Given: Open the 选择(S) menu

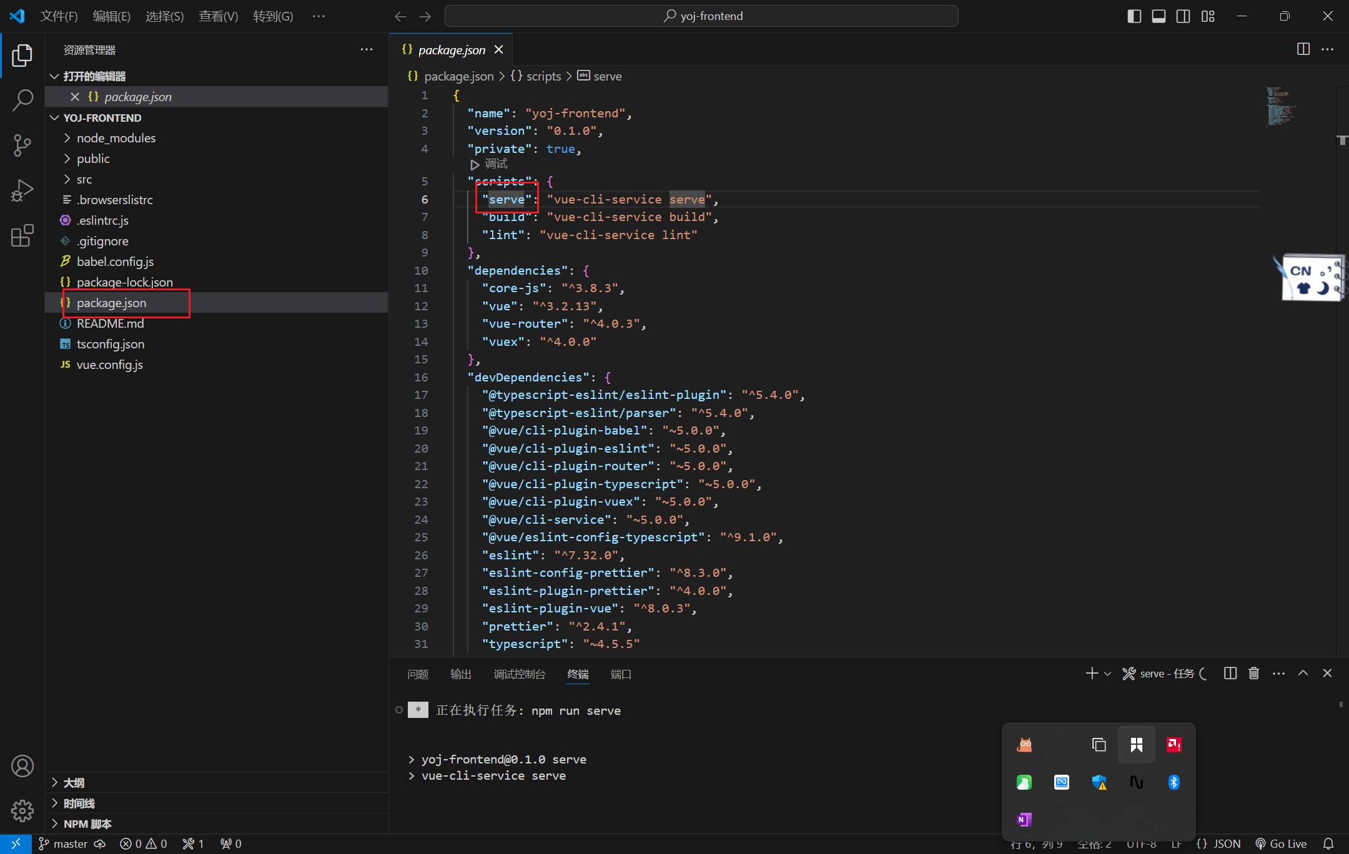Looking at the screenshot, I should [165, 16].
